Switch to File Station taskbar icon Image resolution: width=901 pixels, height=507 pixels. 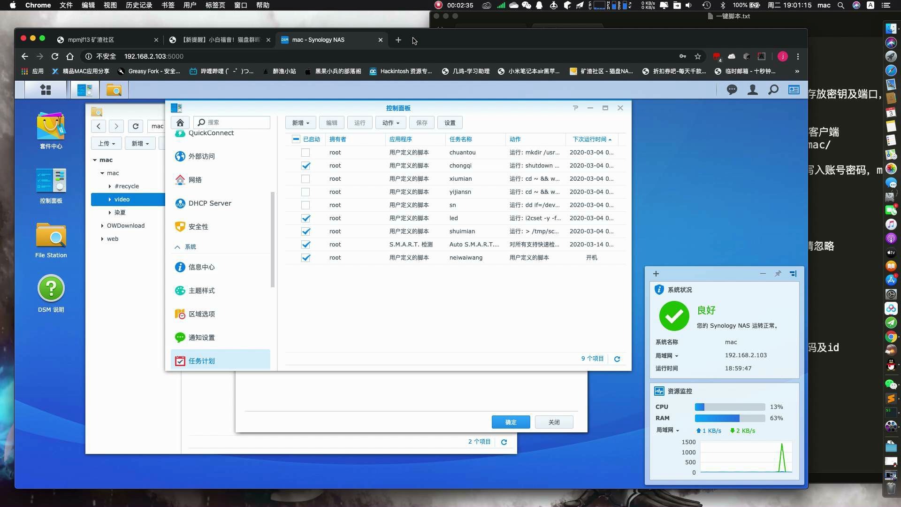[x=114, y=89]
